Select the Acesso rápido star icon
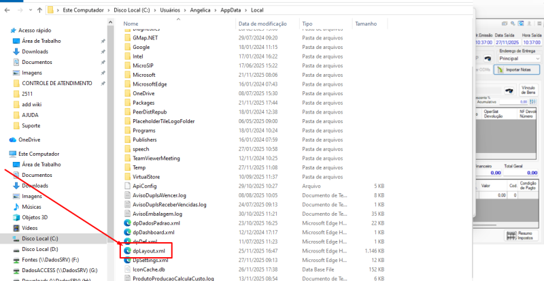The image size is (544, 281). [x=13, y=30]
